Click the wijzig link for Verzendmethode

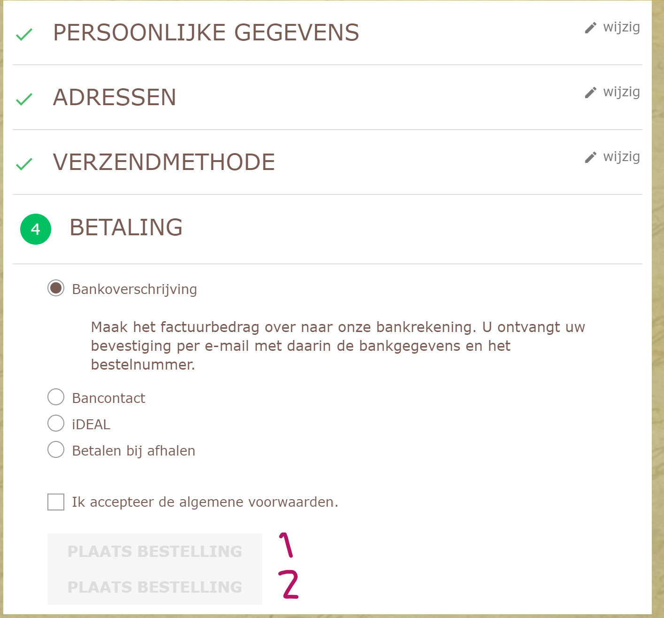(621, 157)
